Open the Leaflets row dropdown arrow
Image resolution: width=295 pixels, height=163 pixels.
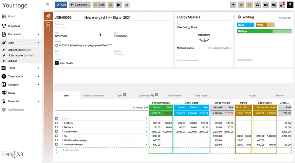(146, 123)
